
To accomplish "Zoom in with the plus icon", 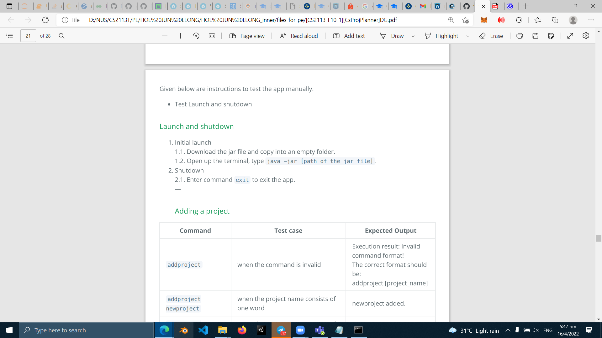I will coord(180,36).
